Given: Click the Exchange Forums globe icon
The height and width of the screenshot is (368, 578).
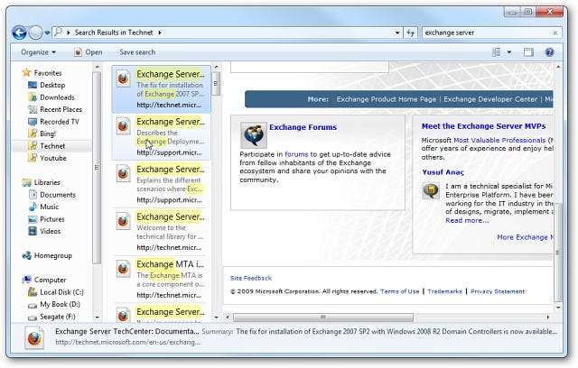Looking at the screenshot, I should [x=254, y=135].
